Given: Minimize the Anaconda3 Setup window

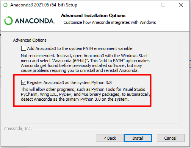Looking at the screenshot, I should (146, 5).
